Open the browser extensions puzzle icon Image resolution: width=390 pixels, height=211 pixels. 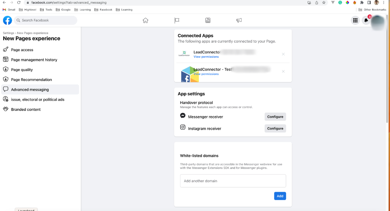(362, 3)
